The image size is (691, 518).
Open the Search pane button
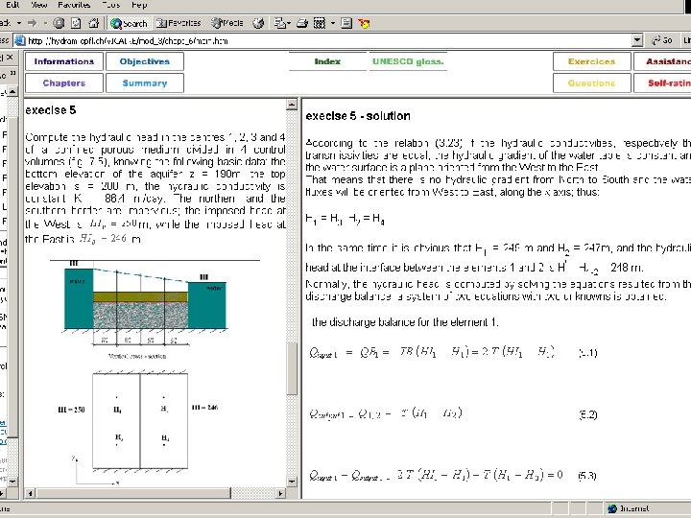pyautogui.click(x=129, y=23)
